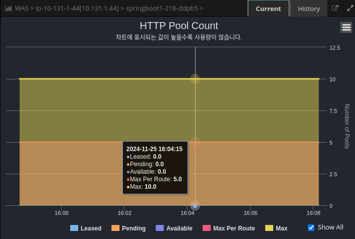This screenshot has width=355, height=239.
Task: Click the Available purple legend icon
Action: click(x=160, y=228)
